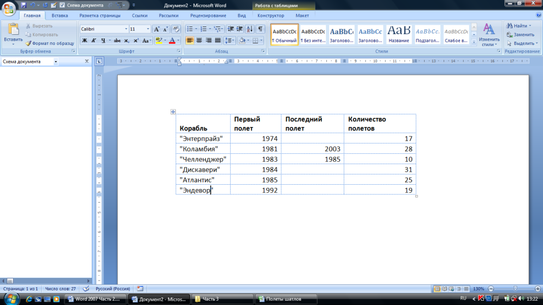This screenshot has width=543, height=305.
Task: Switch to the Конструктор tab
Action: click(x=270, y=16)
